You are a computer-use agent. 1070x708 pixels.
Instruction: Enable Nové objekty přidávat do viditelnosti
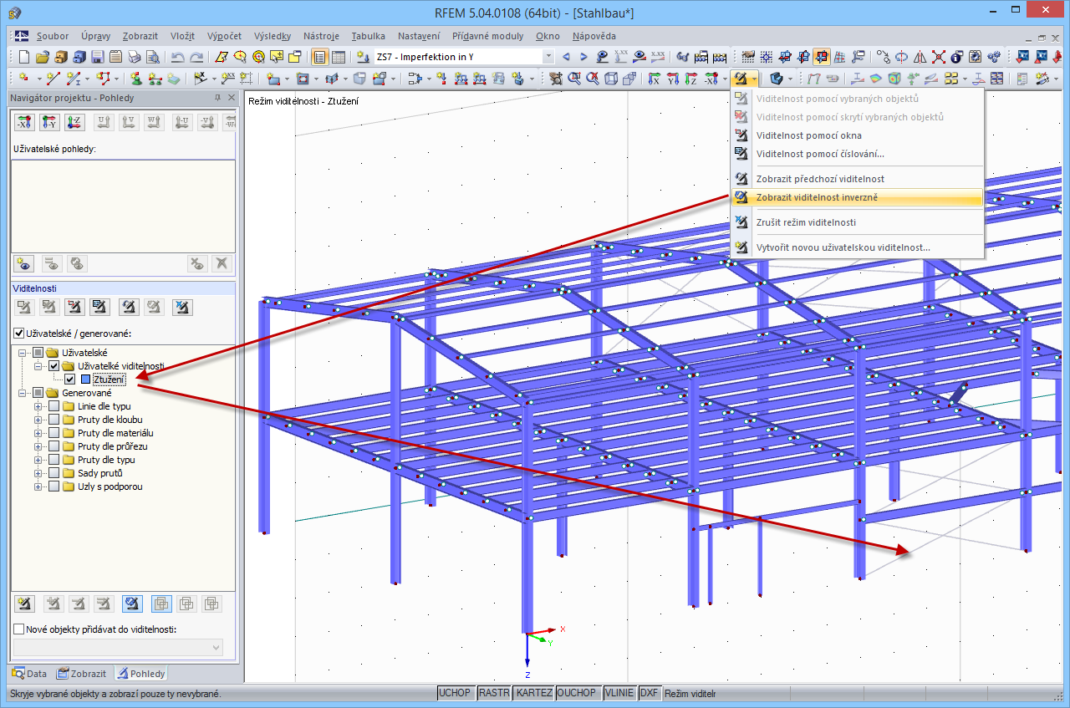click(19, 629)
